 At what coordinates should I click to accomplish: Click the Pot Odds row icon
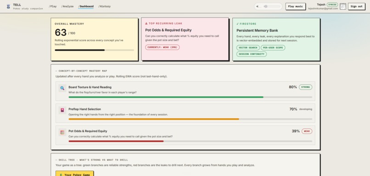coord(62,132)
